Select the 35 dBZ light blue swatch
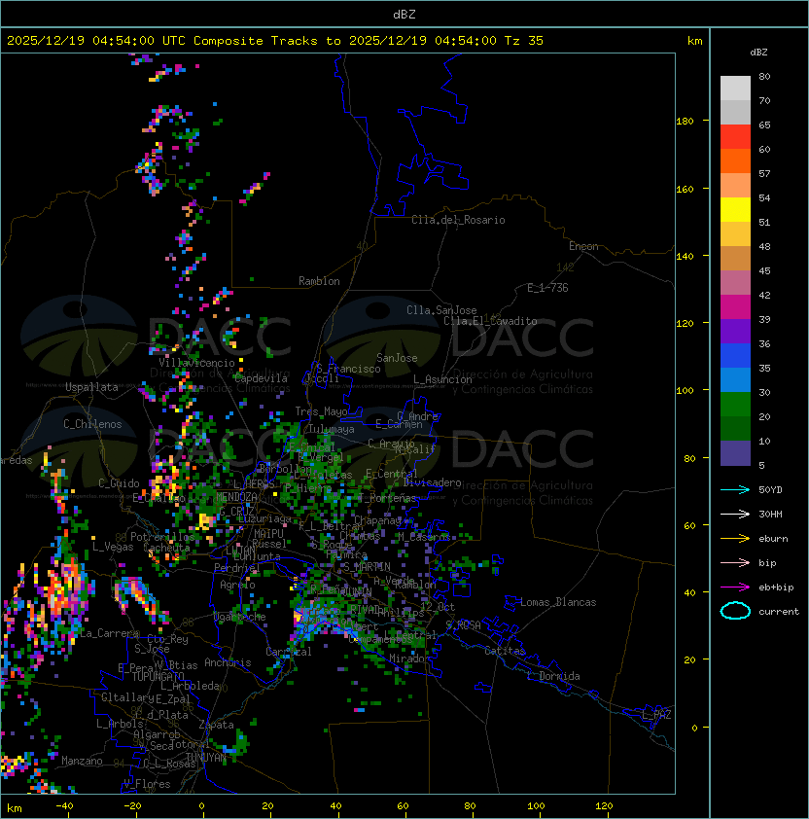This screenshot has width=809, height=819. pos(735,379)
